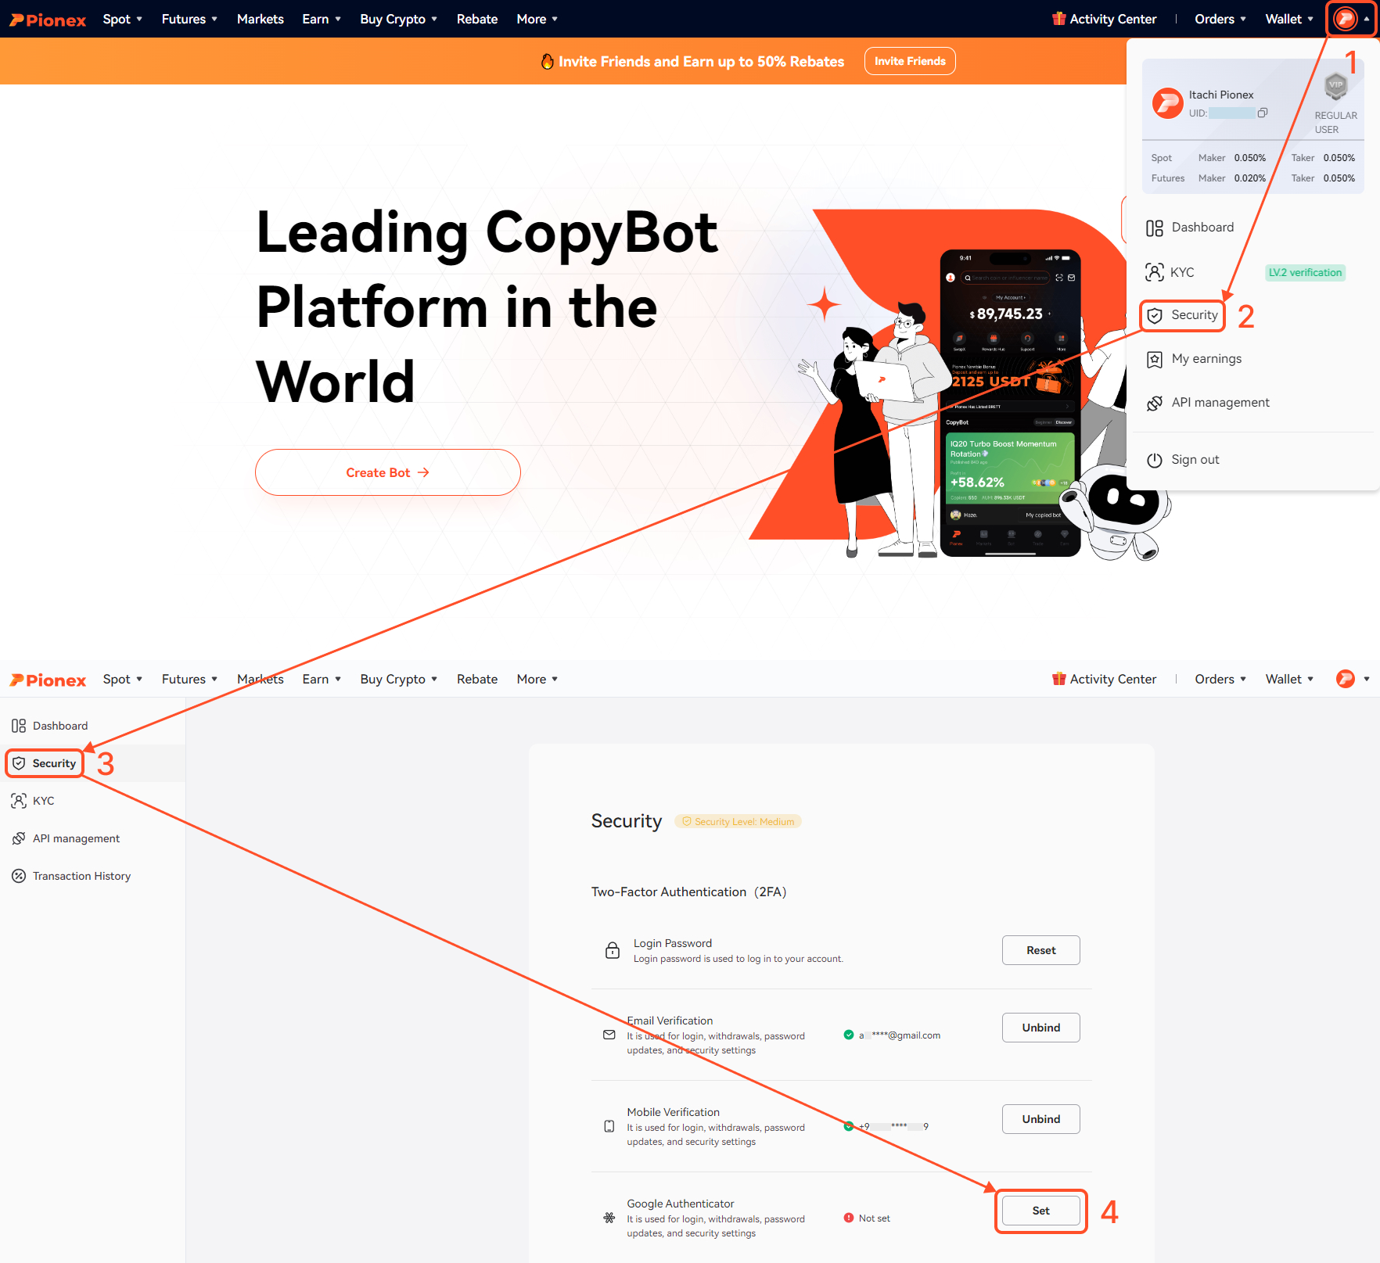Click the Transaction History icon in the sidebar
This screenshot has height=1263, width=1380.
pyautogui.click(x=19, y=876)
